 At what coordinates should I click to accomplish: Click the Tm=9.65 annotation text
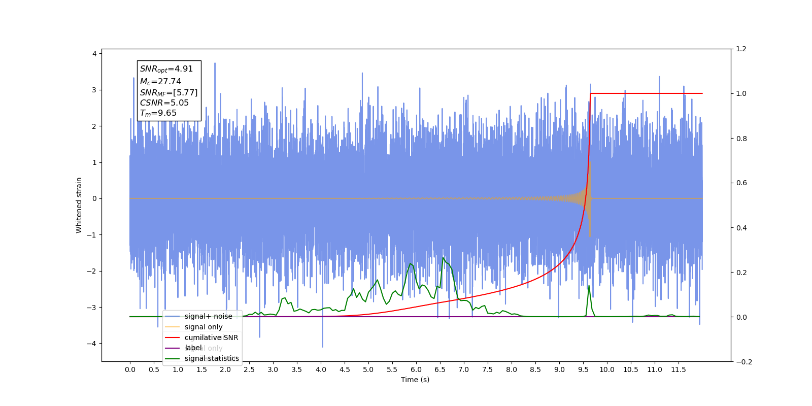[158, 113]
